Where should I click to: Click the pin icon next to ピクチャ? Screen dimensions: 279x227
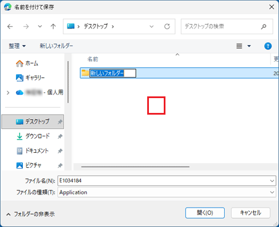(x=60, y=165)
